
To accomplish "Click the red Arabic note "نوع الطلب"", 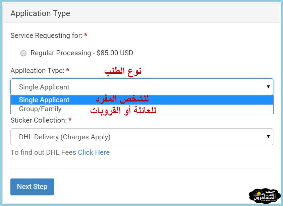I will coord(123,71).
